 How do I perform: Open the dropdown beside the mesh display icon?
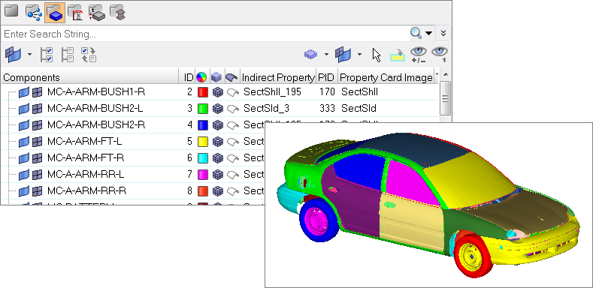click(326, 55)
